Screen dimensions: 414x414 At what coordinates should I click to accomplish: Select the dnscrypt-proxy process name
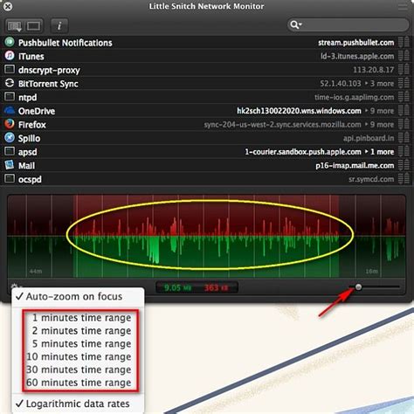point(49,70)
